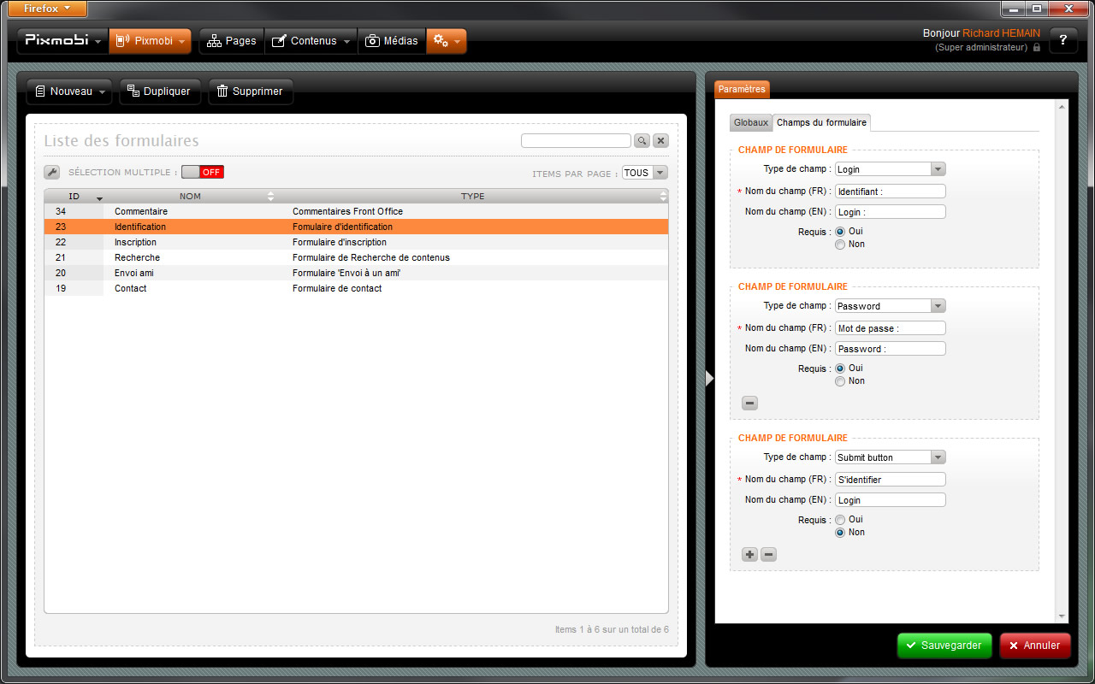Open the Type de champ Password dropdown
The width and height of the screenshot is (1095, 684).
pos(890,306)
